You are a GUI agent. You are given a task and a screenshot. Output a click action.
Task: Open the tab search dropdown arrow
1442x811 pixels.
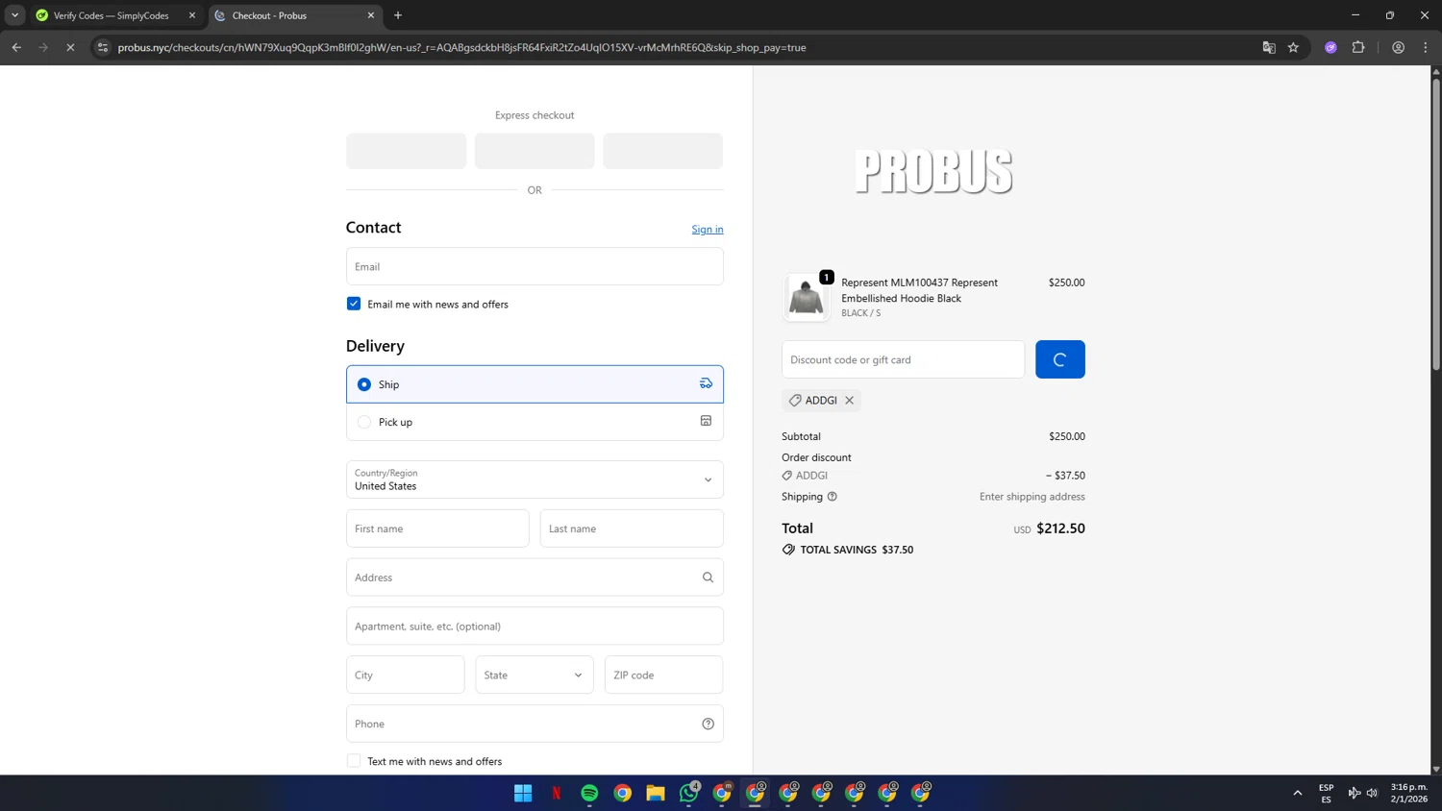pyautogui.click(x=14, y=15)
